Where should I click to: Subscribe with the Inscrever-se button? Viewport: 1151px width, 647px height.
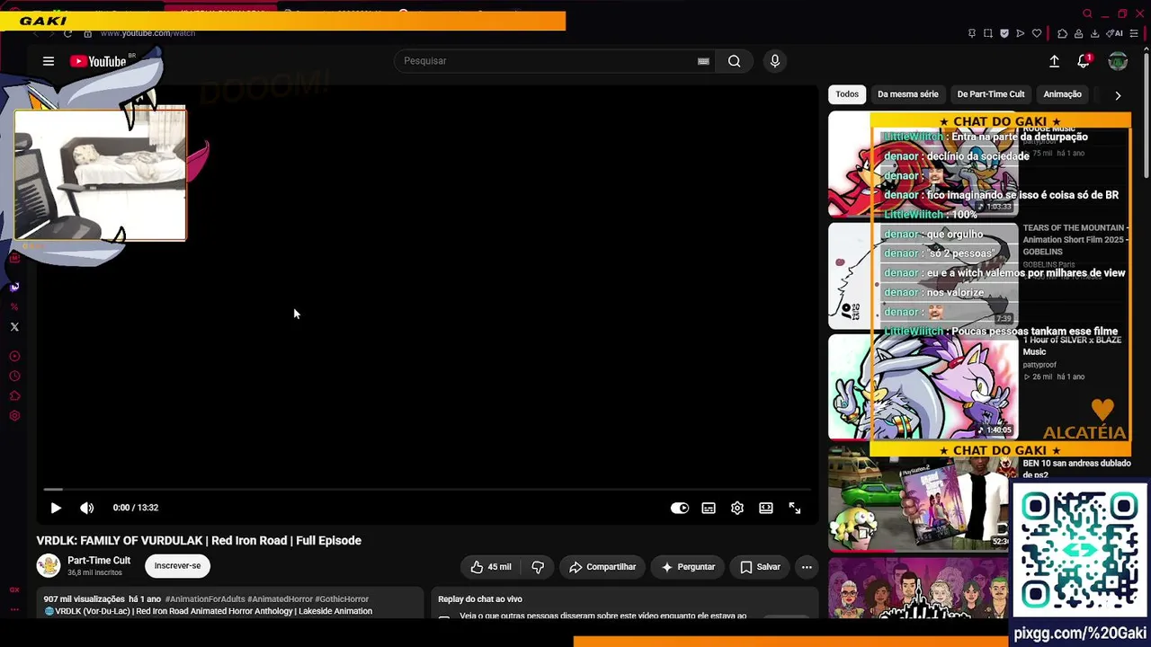click(x=177, y=566)
